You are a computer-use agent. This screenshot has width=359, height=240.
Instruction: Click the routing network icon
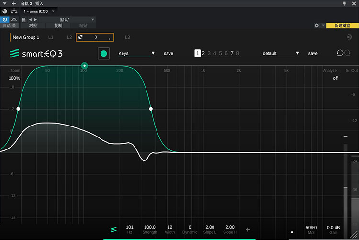pyautogui.click(x=14, y=11)
